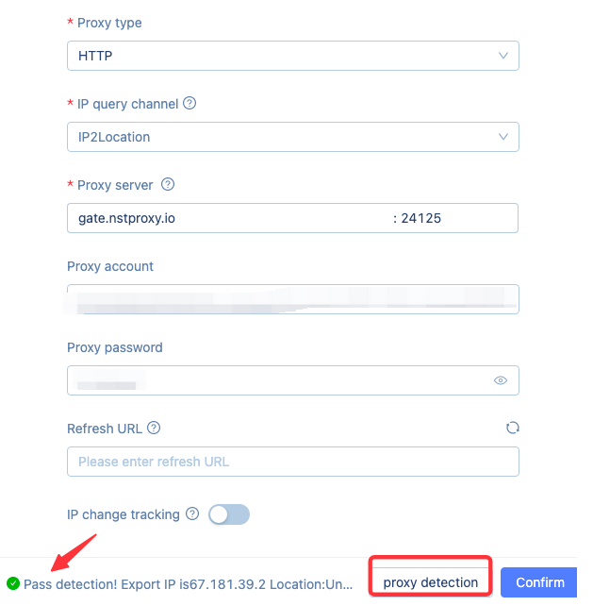
Task: Run the proxy detection button
Action: click(431, 582)
